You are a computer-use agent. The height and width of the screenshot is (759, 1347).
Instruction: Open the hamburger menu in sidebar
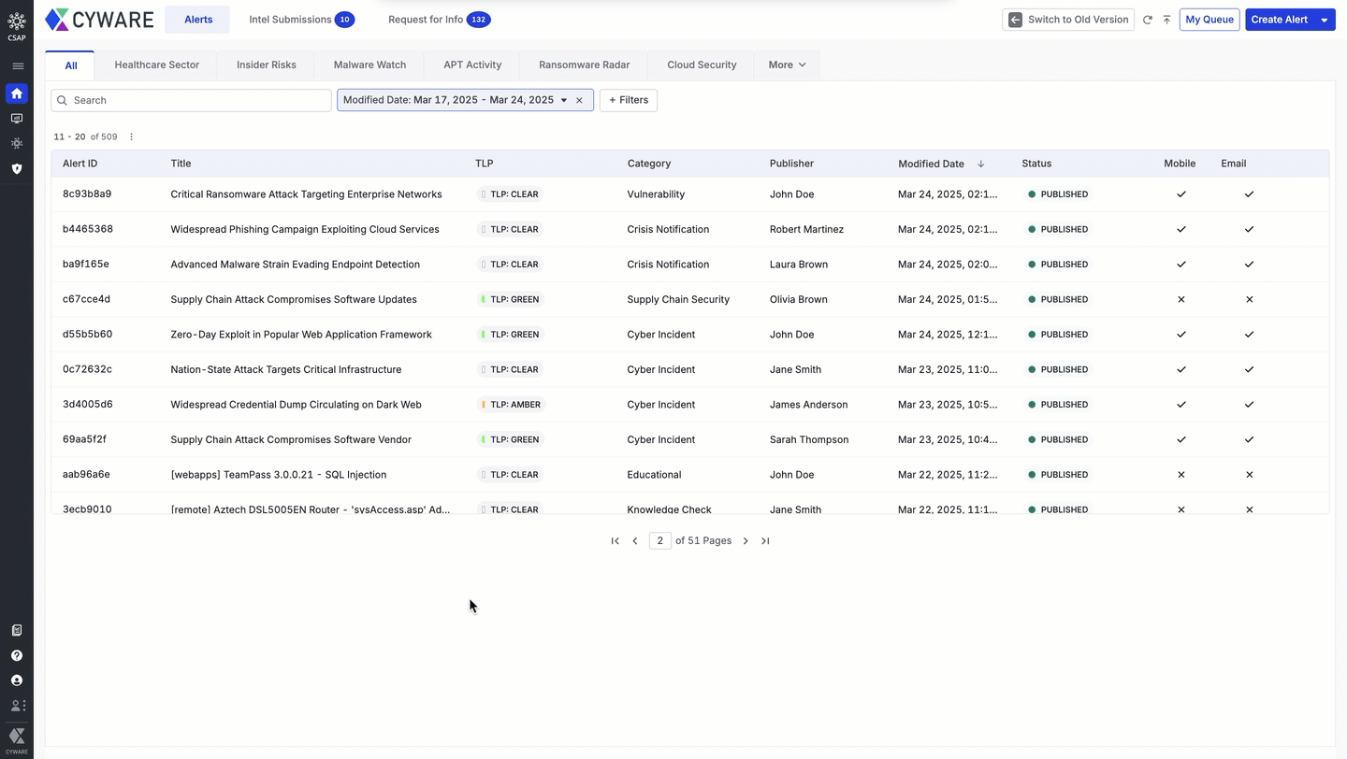click(x=17, y=66)
